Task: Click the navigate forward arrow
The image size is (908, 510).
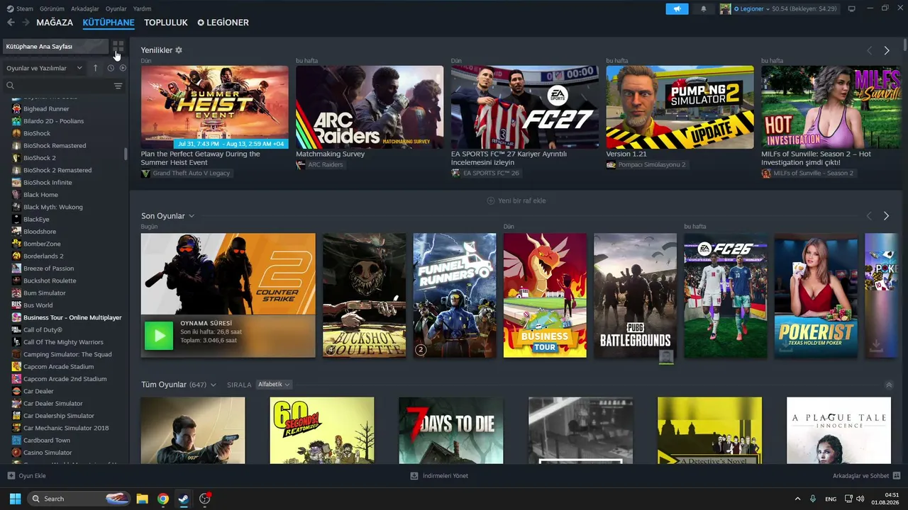Action: [x=26, y=23]
